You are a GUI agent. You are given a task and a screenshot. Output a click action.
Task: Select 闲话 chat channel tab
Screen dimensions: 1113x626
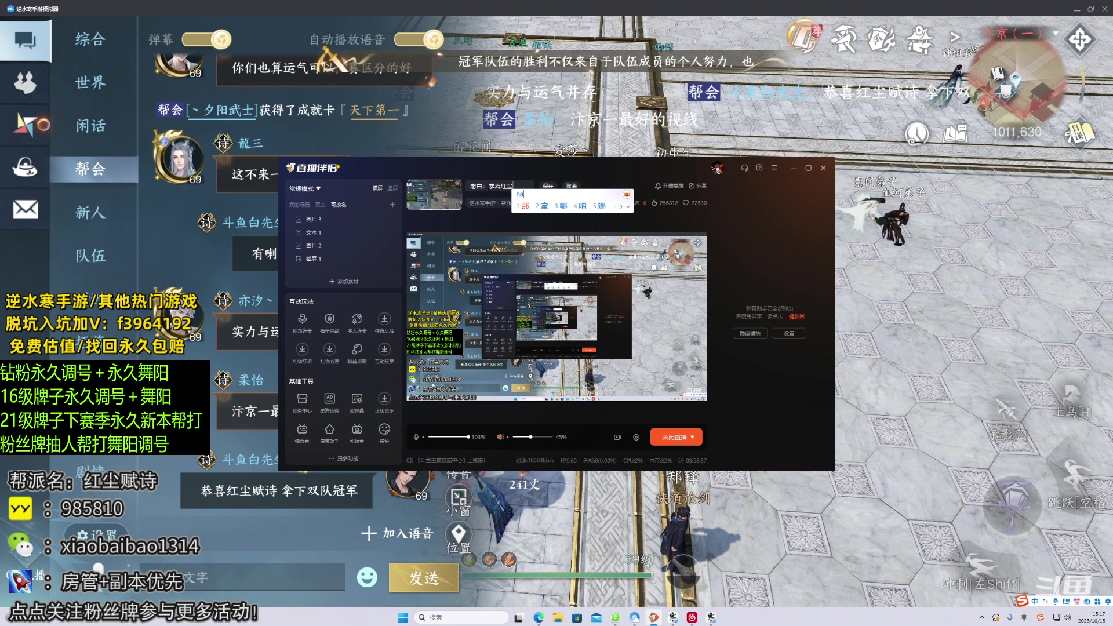[90, 126]
